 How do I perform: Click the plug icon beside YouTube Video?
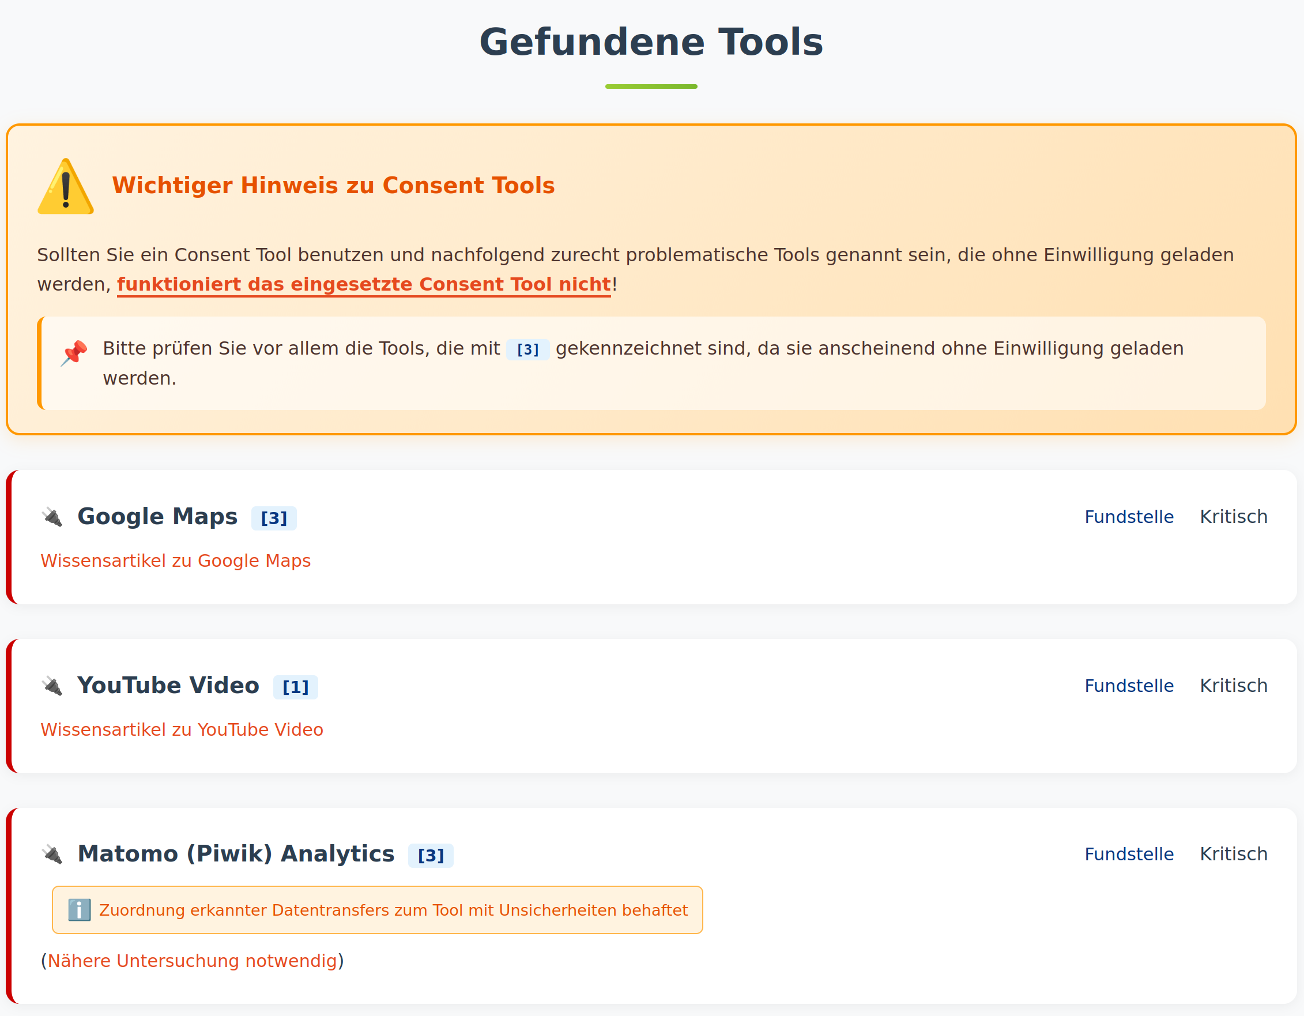click(52, 686)
